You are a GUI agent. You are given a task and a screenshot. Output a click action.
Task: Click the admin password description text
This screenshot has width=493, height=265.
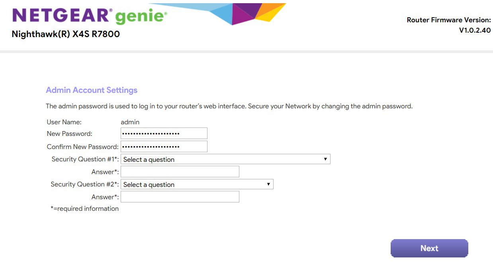[x=229, y=106]
